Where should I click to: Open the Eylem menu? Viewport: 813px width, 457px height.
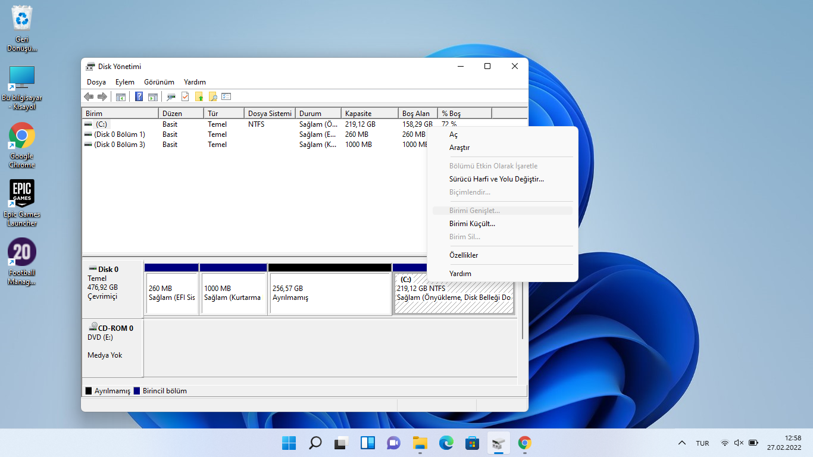tap(124, 82)
